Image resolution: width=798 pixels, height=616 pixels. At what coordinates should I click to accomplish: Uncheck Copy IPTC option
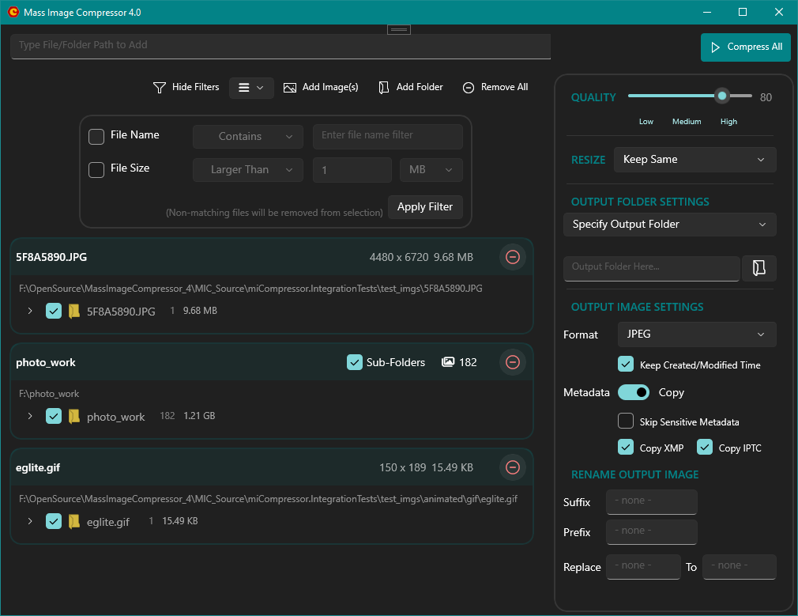coord(704,447)
